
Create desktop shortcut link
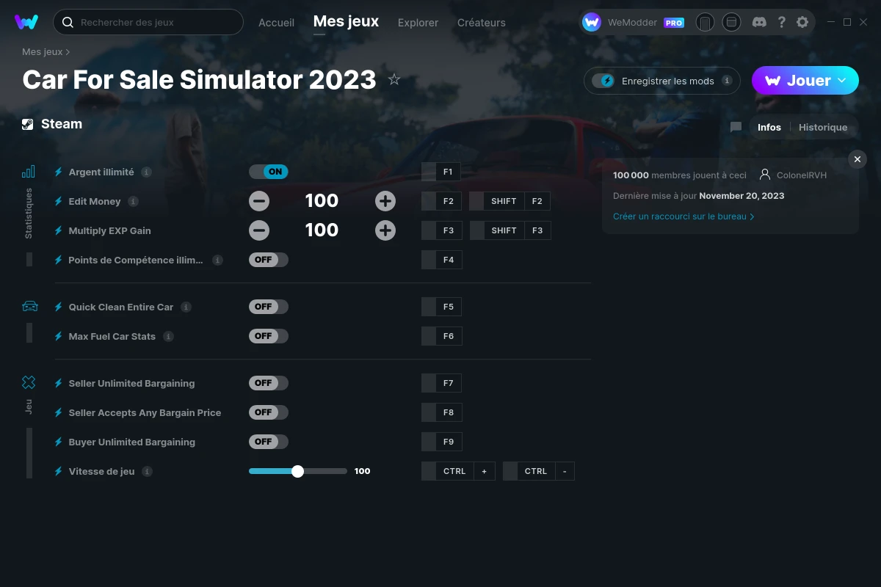(684, 216)
